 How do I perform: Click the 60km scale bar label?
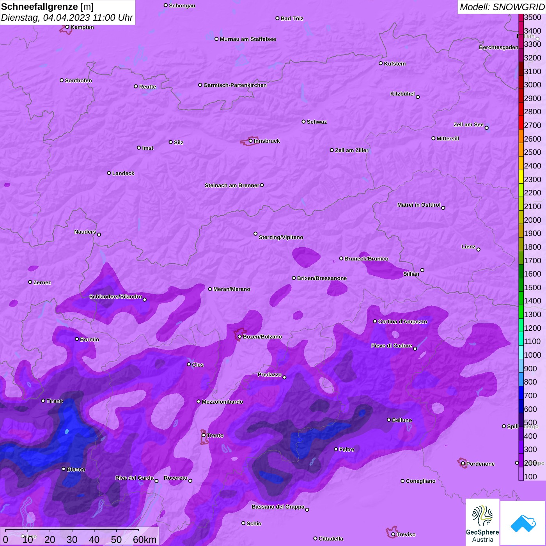145,540
